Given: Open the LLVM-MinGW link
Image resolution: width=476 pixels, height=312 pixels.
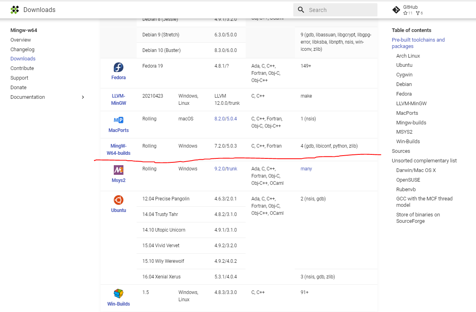Looking at the screenshot, I should tap(118, 100).
